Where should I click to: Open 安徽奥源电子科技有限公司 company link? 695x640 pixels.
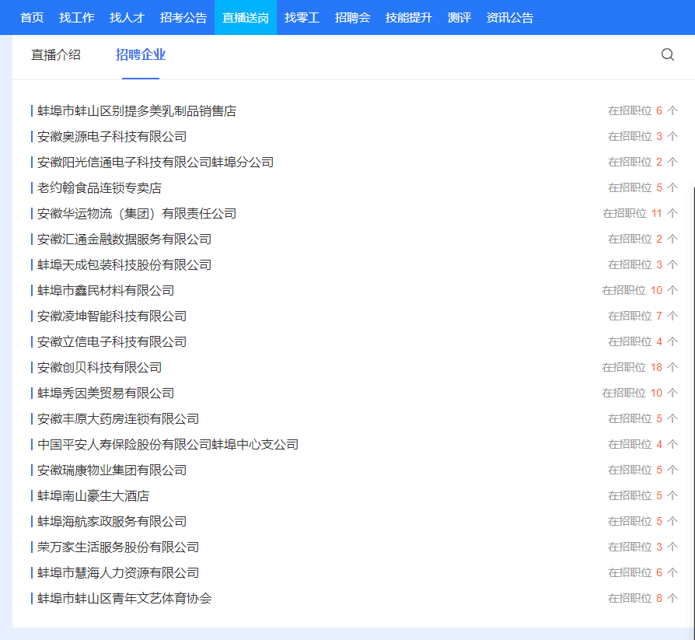(x=112, y=137)
